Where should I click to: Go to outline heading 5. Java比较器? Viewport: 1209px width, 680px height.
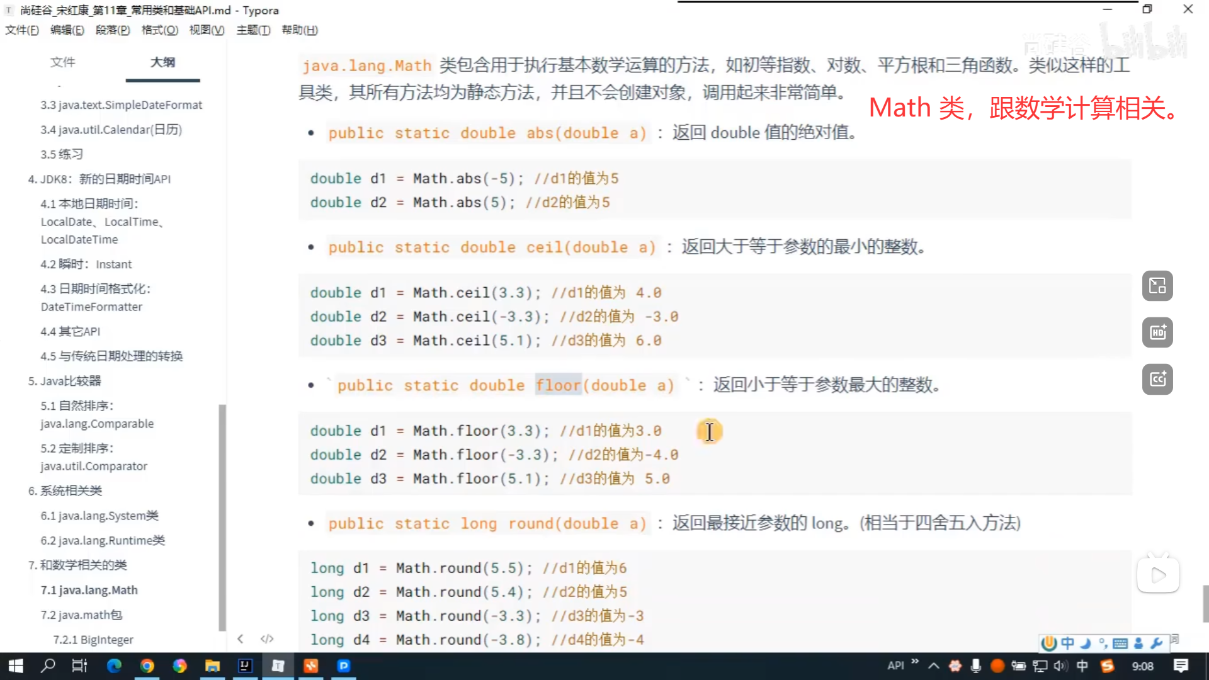click(x=64, y=381)
